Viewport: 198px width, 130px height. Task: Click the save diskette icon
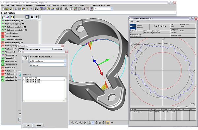tap(11, 9)
